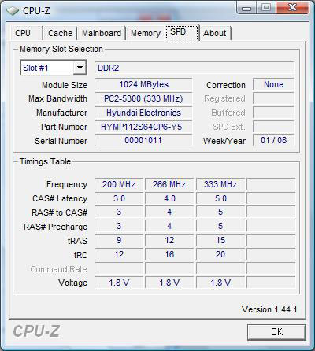Click the tRC value 16
315x351 pixels.
coord(169,254)
